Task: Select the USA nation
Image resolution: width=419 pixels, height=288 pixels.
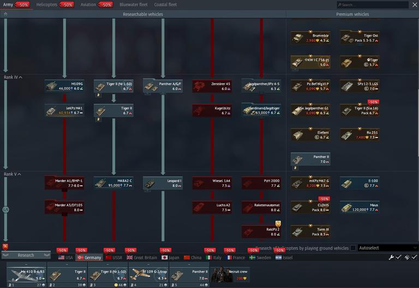Action: click(x=65, y=257)
